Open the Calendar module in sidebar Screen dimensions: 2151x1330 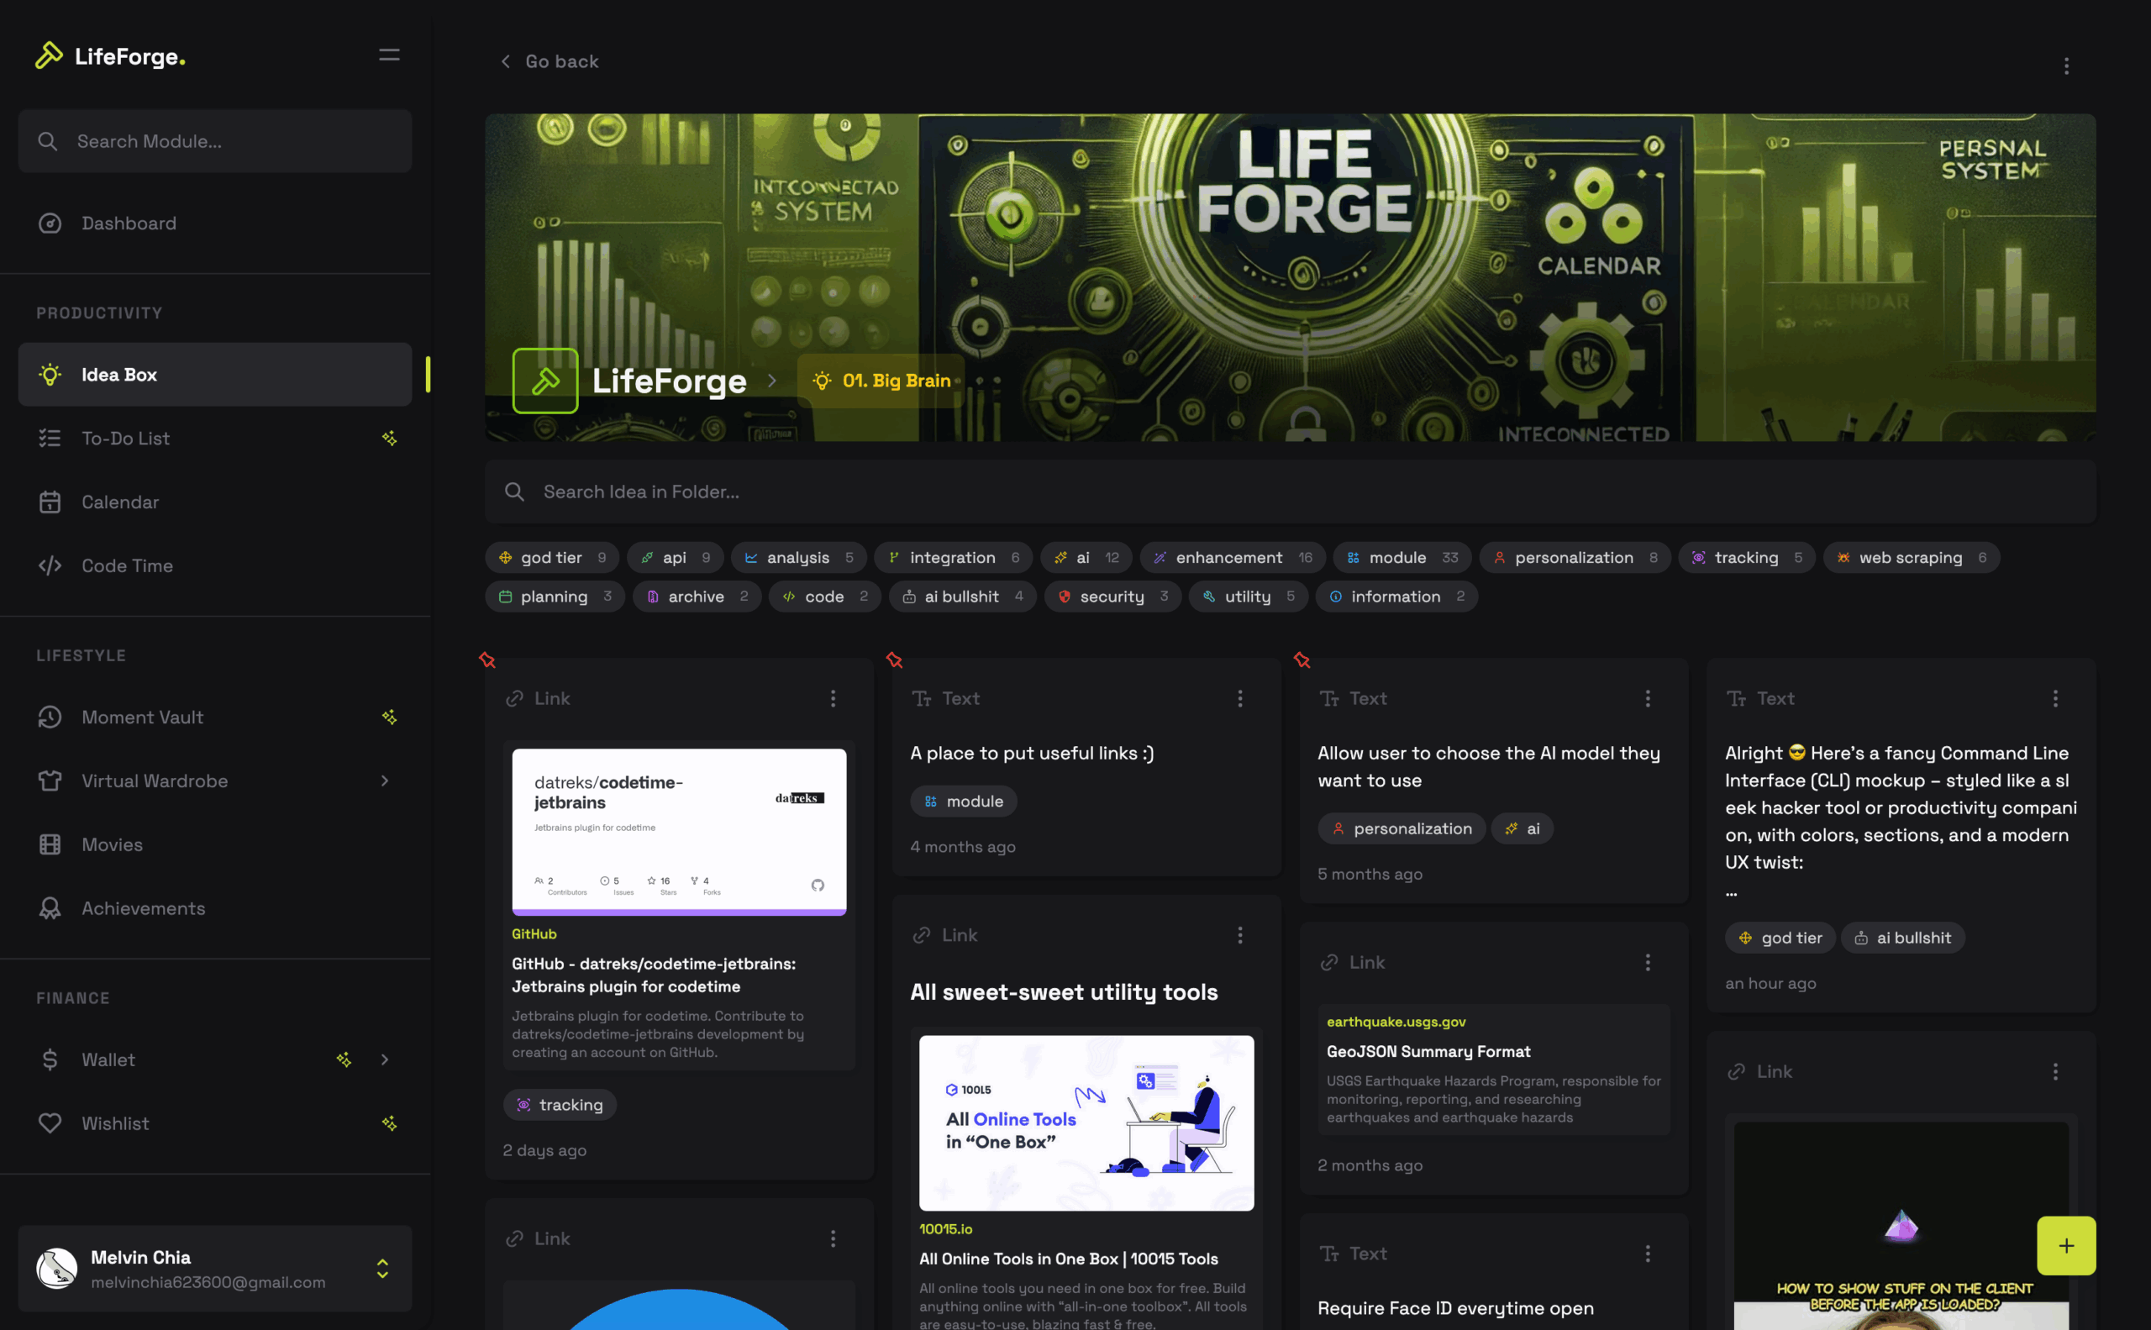tap(119, 502)
